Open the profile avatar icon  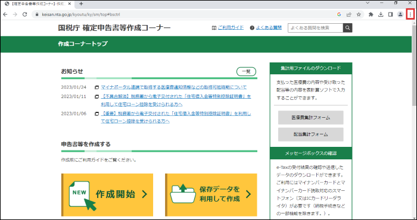tap(400, 15)
